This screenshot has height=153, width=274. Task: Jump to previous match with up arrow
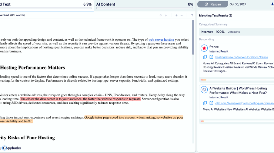[161, 16]
